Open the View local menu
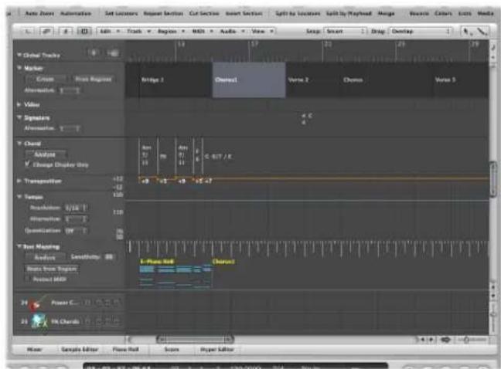Image resolution: width=501 pixels, height=369 pixels. (x=262, y=31)
